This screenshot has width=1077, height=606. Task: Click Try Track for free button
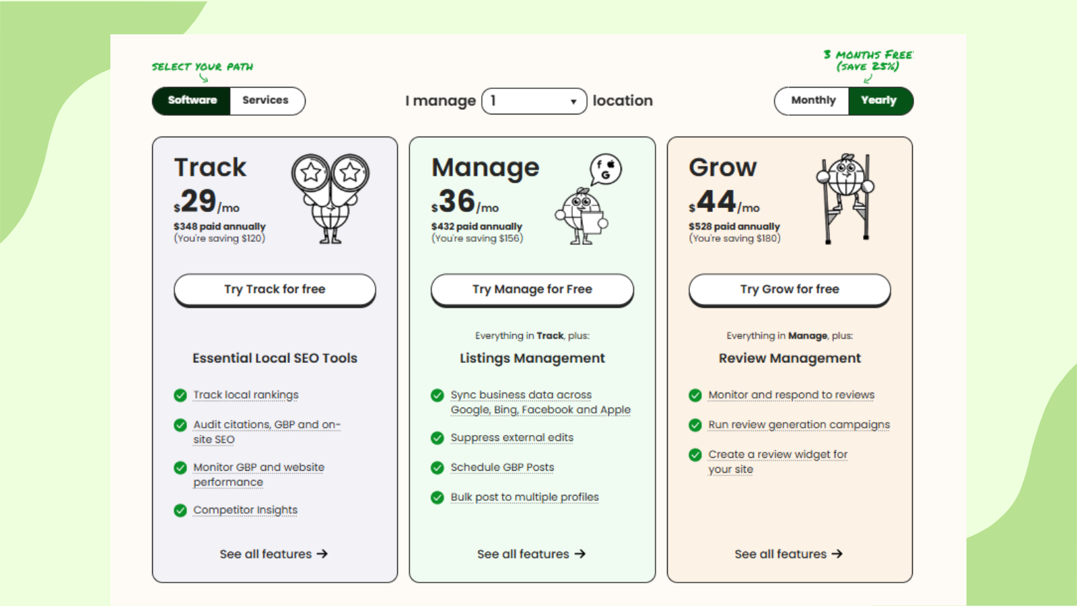point(275,290)
